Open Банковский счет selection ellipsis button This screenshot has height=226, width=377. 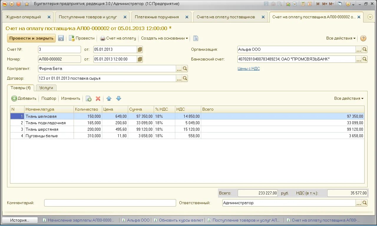point(359,59)
